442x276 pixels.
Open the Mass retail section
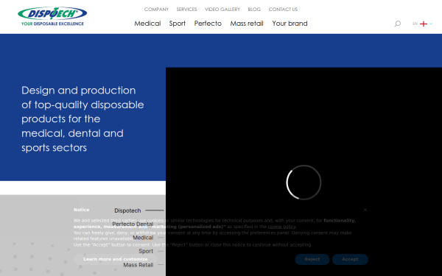click(247, 24)
